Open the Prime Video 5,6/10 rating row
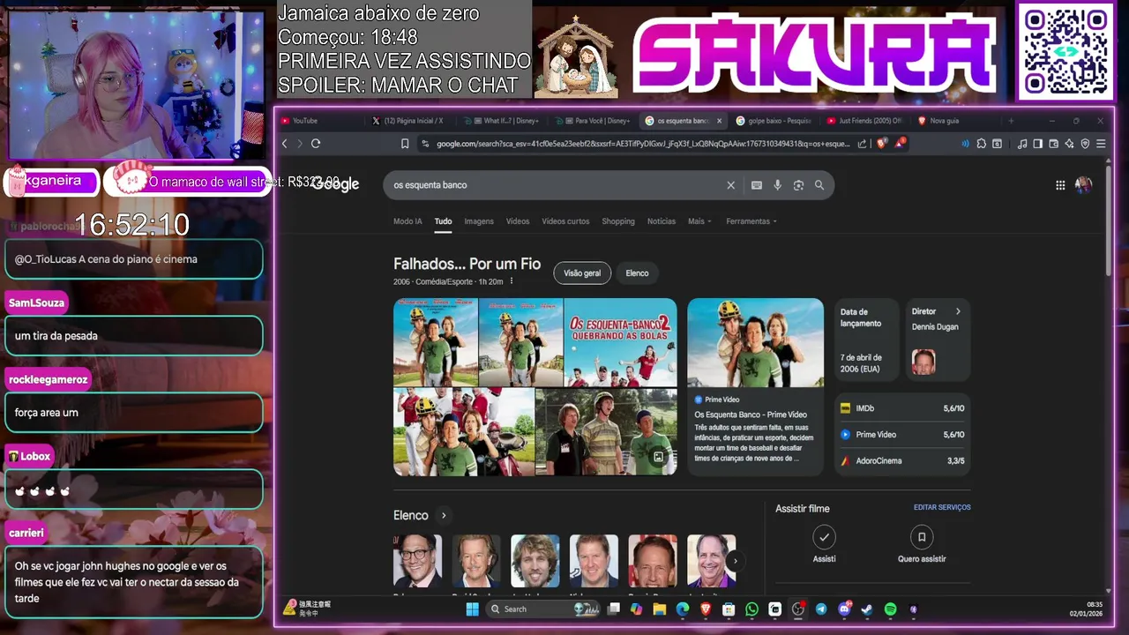 902,435
